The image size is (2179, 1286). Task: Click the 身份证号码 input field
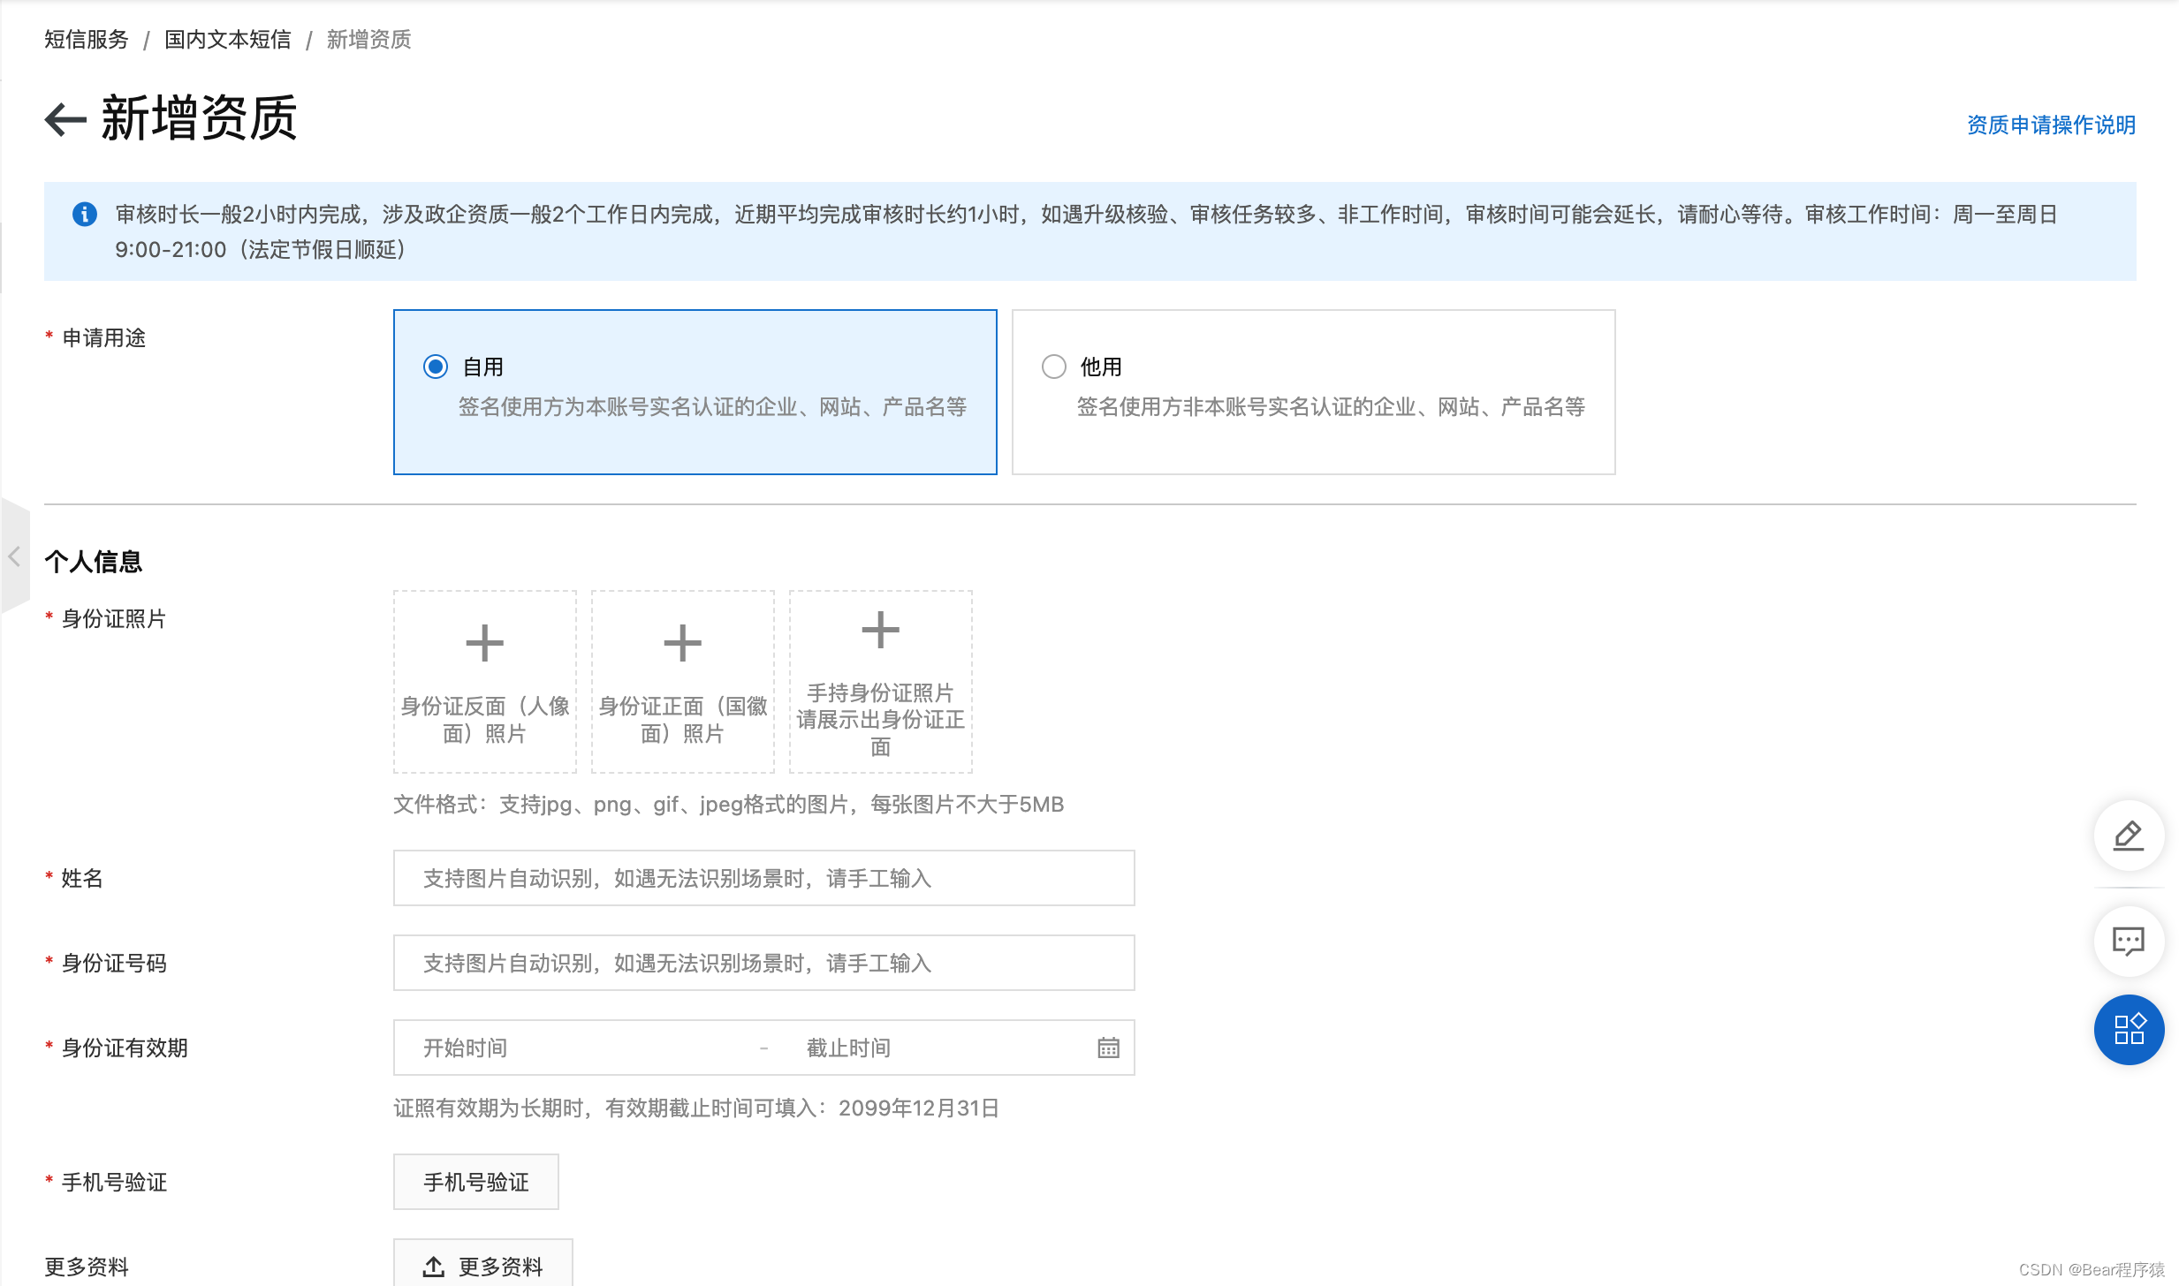763,963
